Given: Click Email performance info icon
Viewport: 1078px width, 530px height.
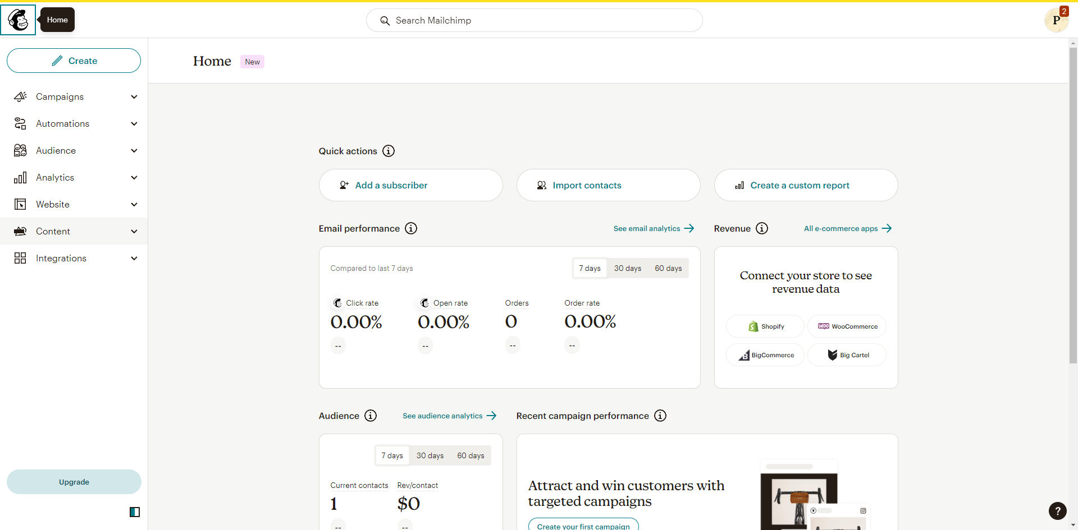Looking at the screenshot, I should point(411,228).
